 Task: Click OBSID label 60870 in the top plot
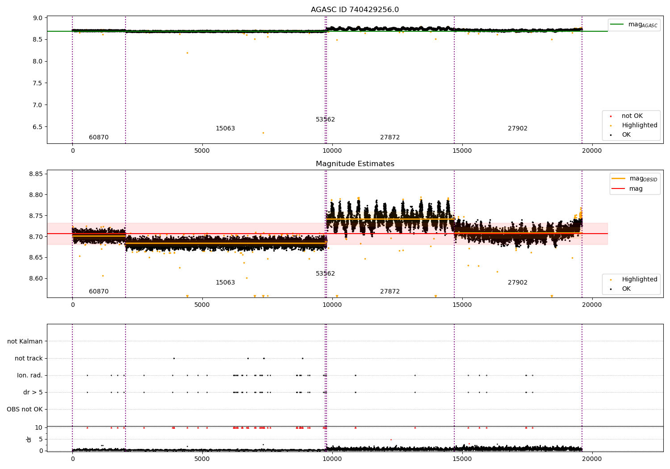[99, 138]
